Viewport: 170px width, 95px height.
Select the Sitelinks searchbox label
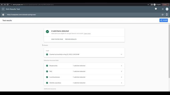[55, 83]
